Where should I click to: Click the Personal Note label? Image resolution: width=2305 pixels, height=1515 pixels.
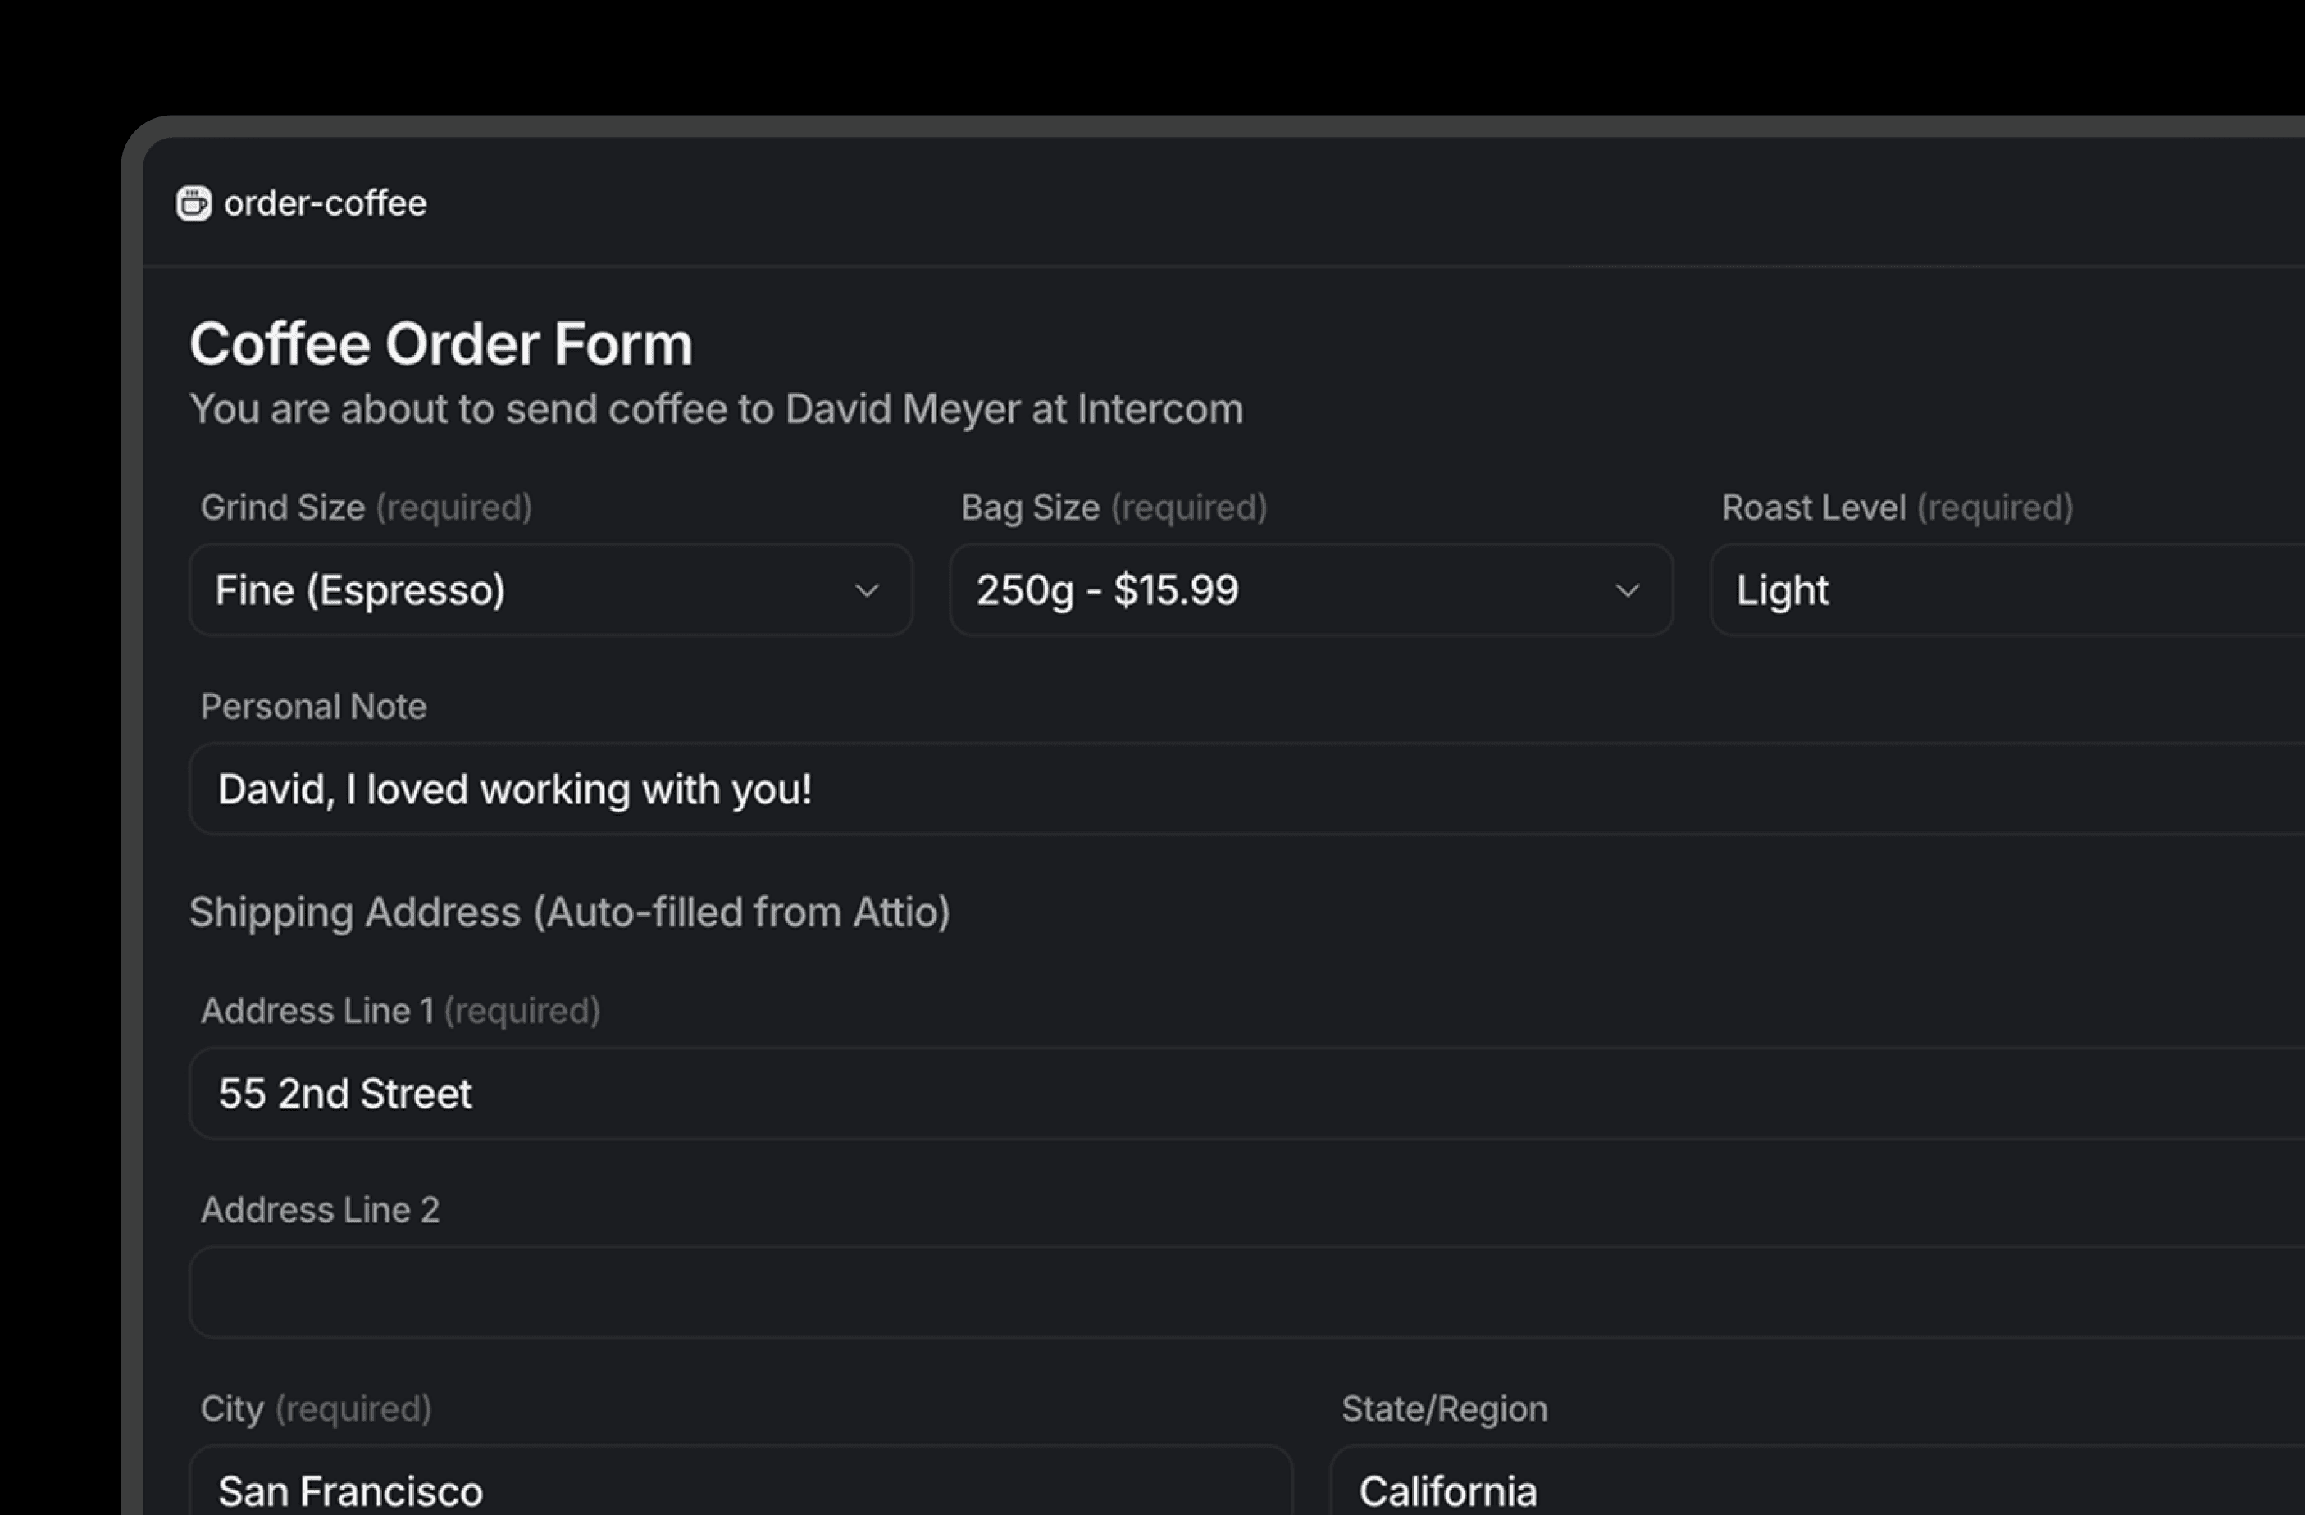tap(312, 707)
